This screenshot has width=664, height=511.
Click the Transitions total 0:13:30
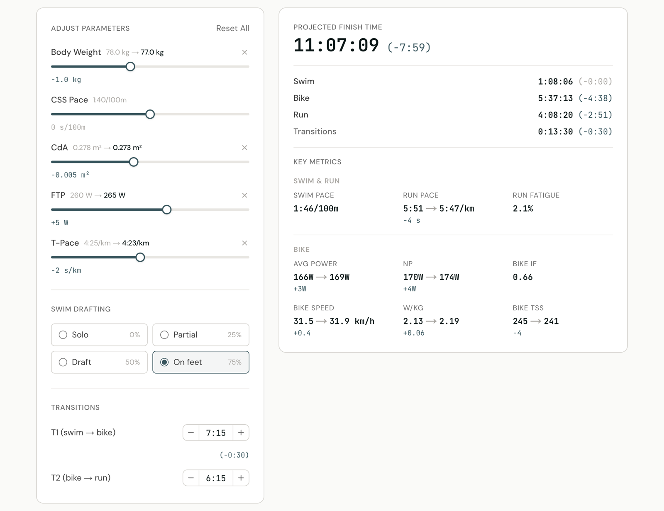(555, 131)
